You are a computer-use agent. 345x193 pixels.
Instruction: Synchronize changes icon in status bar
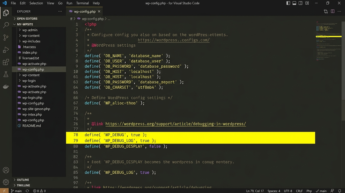coord(27,191)
